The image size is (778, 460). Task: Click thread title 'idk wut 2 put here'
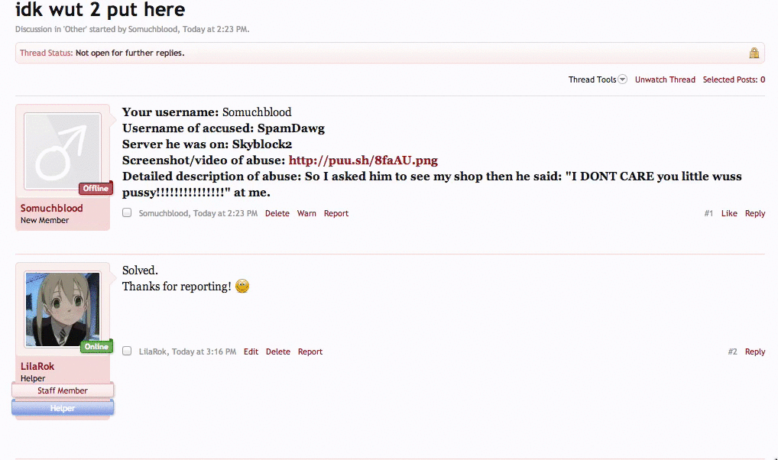tap(100, 9)
